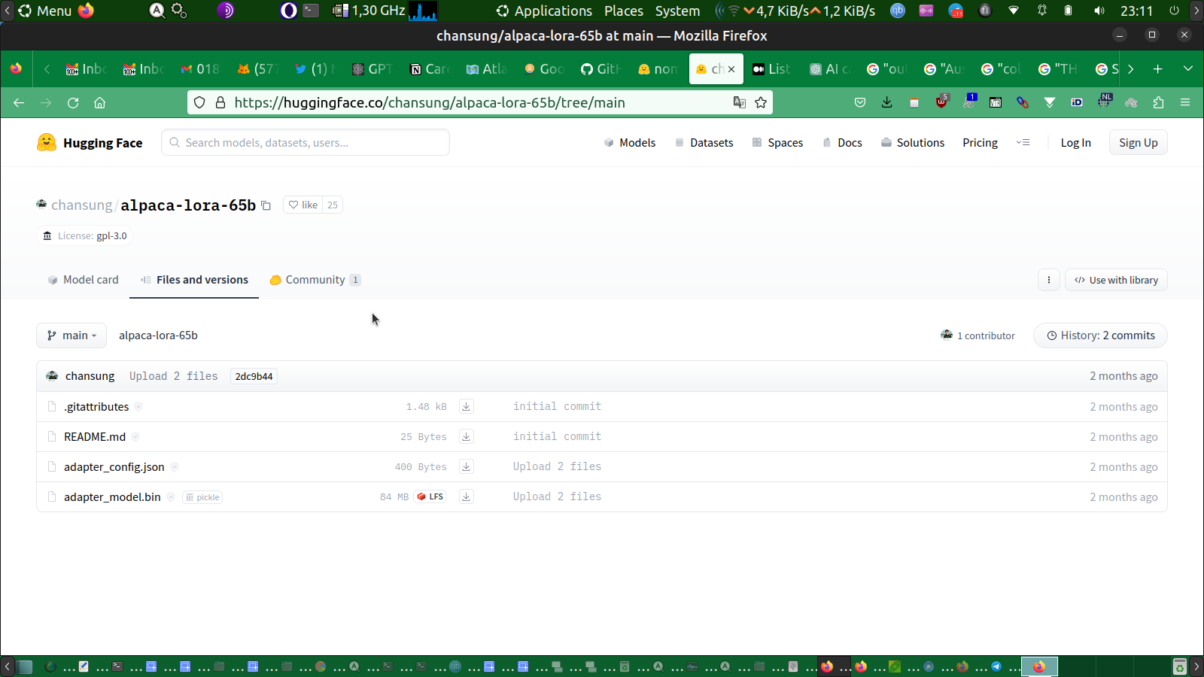Click the pickle tag on adapter_model.bin
This screenshot has height=677, width=1204.
pos(202,497)
